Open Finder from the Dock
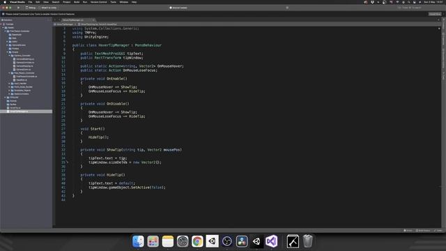Screen dimensions: 446x251 (138, 241)
